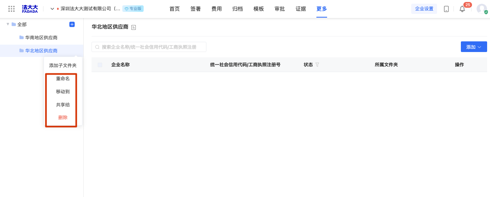Open the 签署 tab
The image size is (490, 197).
(x=196, y=9)
